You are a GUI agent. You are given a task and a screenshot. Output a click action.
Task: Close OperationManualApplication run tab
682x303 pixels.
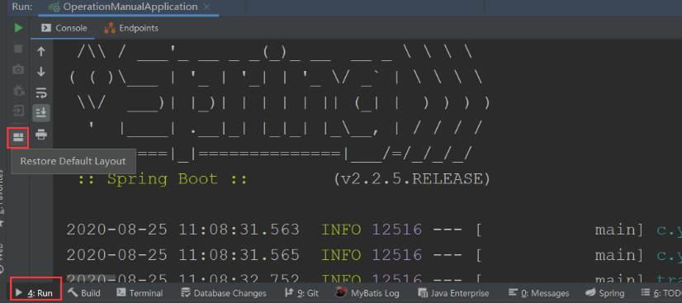pos(206,7)
